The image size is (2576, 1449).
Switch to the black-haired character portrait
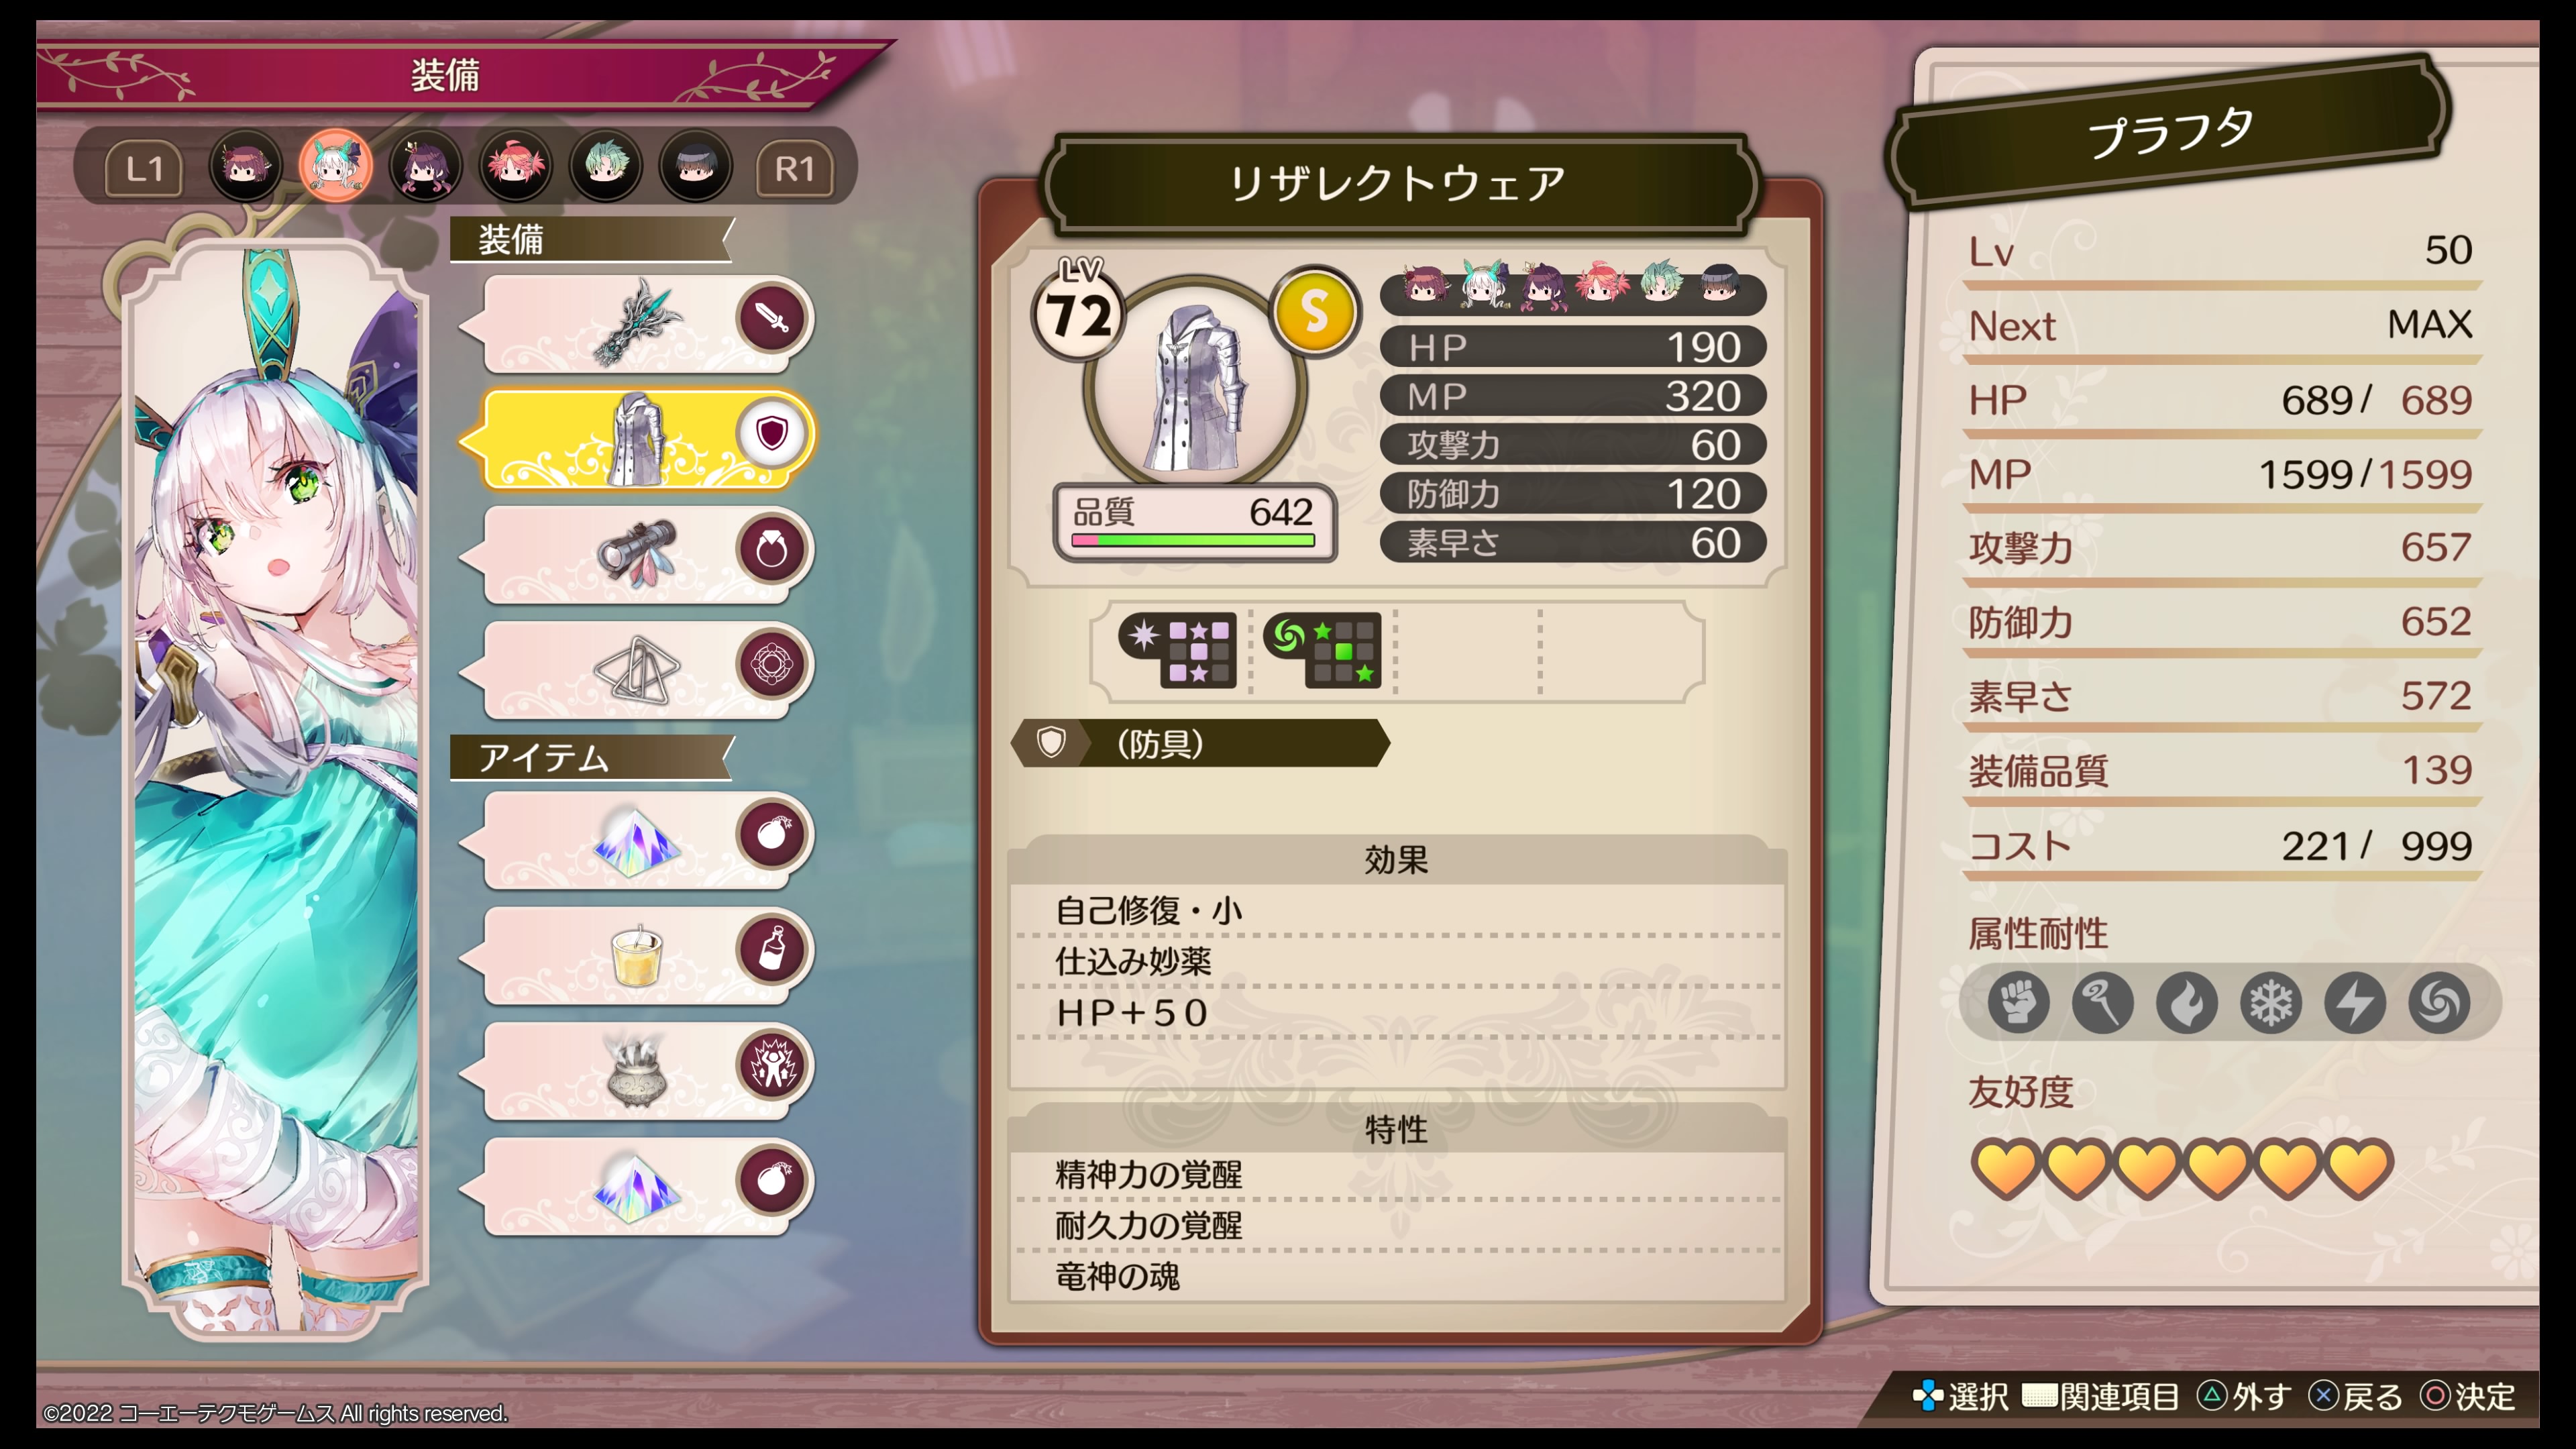695,166
